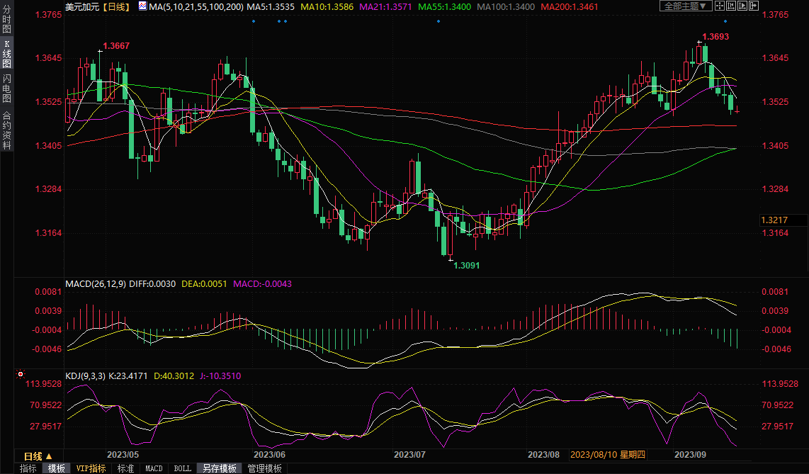
Task: Select the BOLL indicator template
Action: [x=182, y=468]
